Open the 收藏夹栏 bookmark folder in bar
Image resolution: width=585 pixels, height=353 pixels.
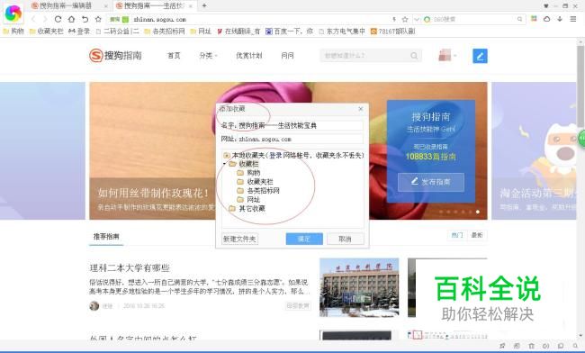(x=46, y=32)
